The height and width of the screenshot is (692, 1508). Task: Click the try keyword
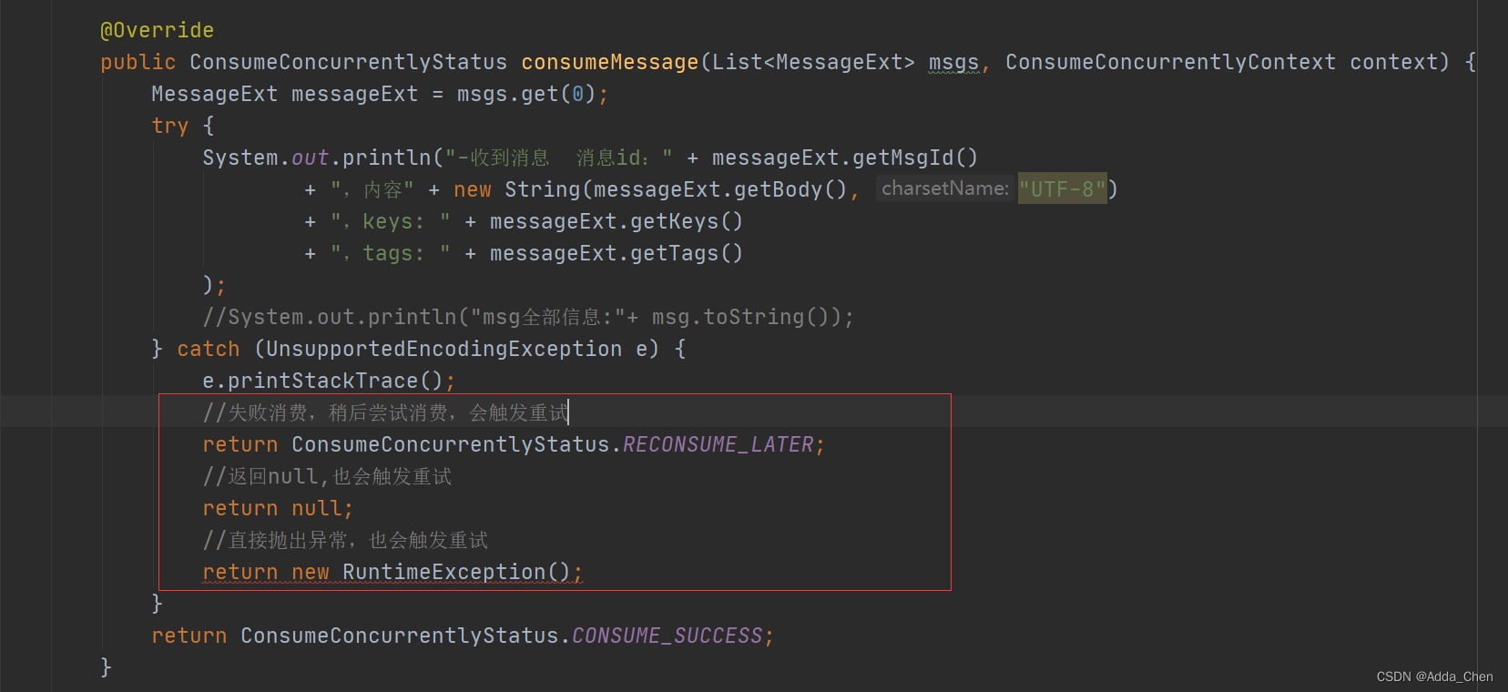click(170, 126)
